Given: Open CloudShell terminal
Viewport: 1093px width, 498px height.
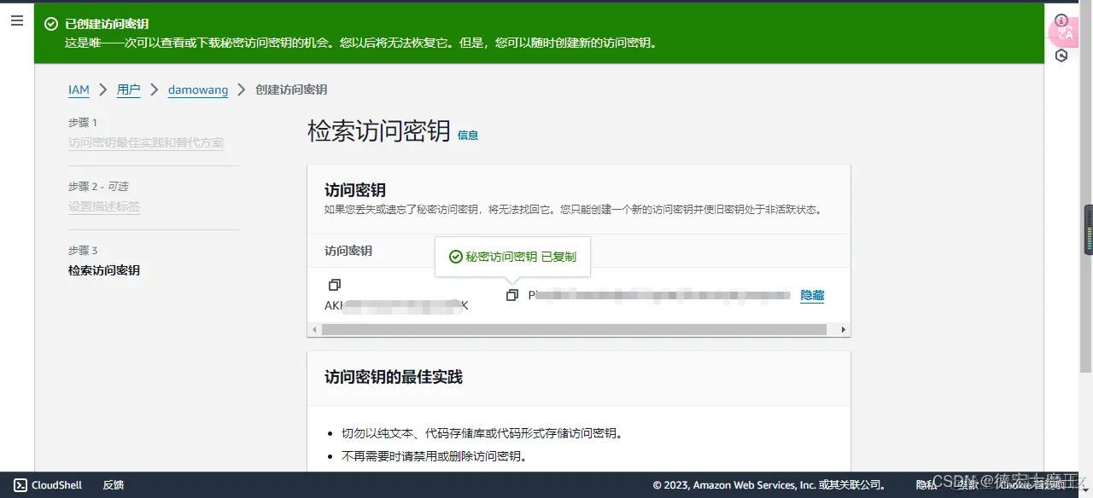Looking at the screenshot, I should 49,485.
